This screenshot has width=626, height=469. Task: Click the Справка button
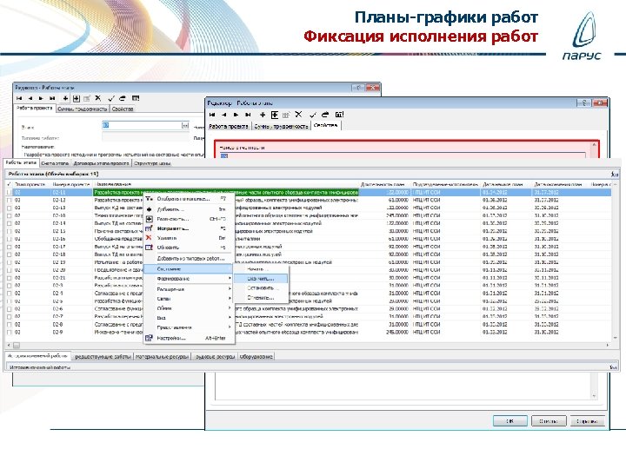pos(587,420)
